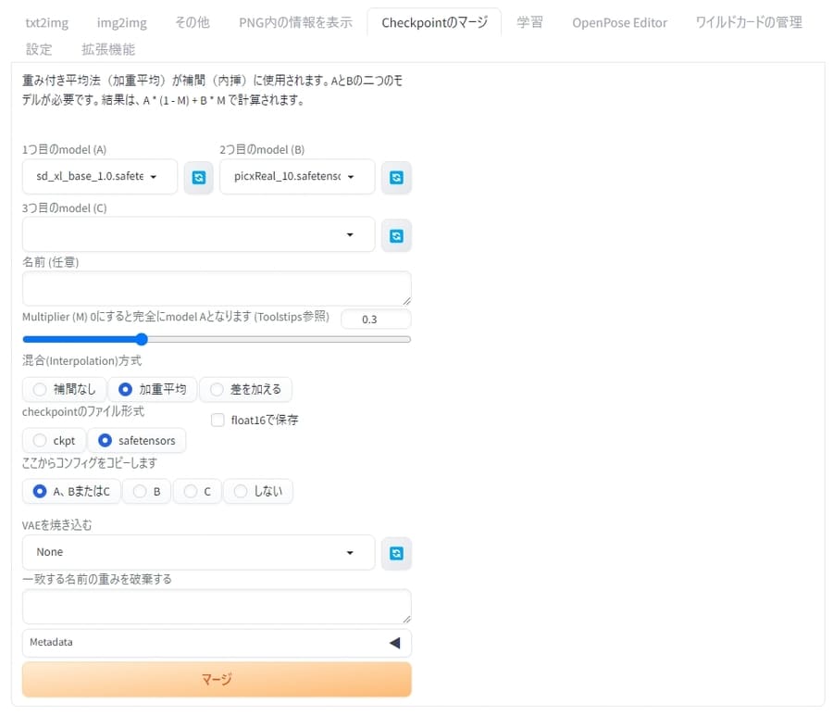Open the VAEを焼き込む dropdown

tap(198, 552)
